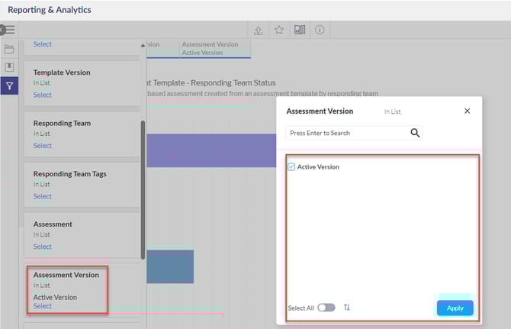Click the info circle icon
The height and width of the screenshot is (329, 511).
pos(320,30)
